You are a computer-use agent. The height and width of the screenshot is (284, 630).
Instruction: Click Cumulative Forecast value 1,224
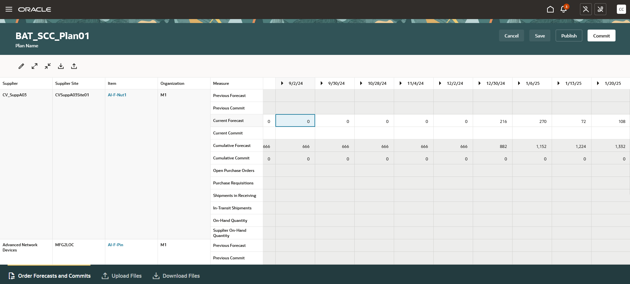click(571, 146)
